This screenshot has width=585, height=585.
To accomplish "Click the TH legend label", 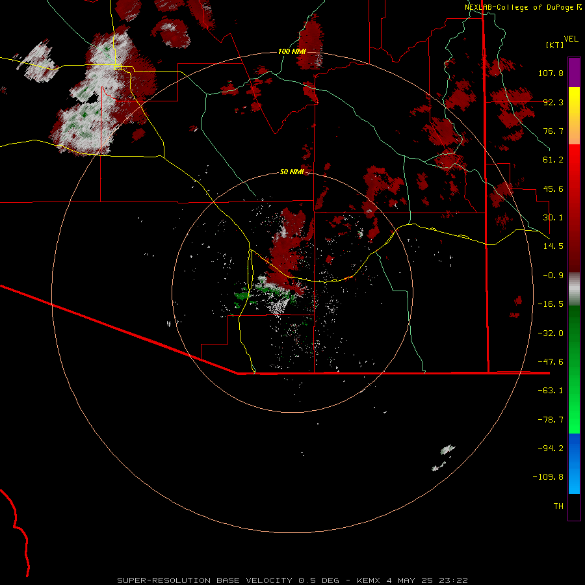I will [558, 506].
